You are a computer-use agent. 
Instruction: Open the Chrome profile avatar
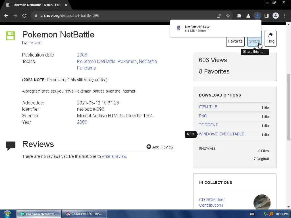tap(276, 16)
